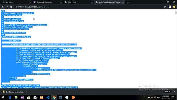This screenshot has height=100, width=177.
Task: Go back to the previous page
Action: click(3, 7)
